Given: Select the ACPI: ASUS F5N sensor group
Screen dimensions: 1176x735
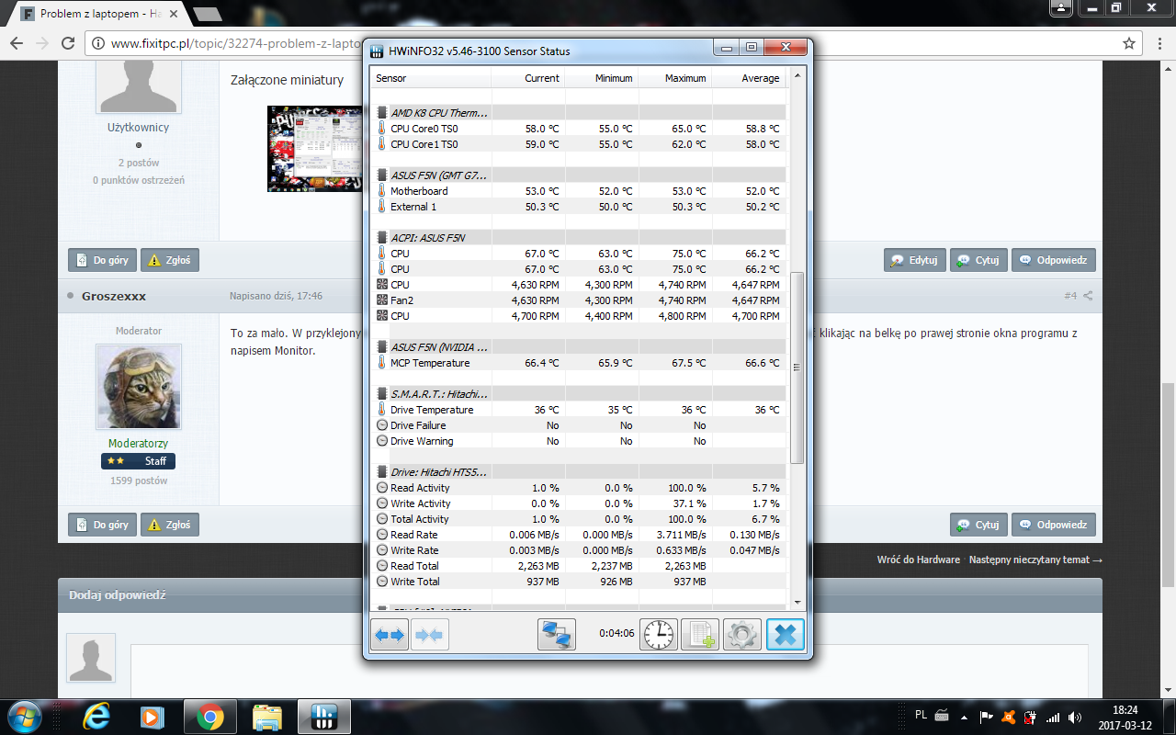Looking at the screenshot, I should [x=427, y=238].
